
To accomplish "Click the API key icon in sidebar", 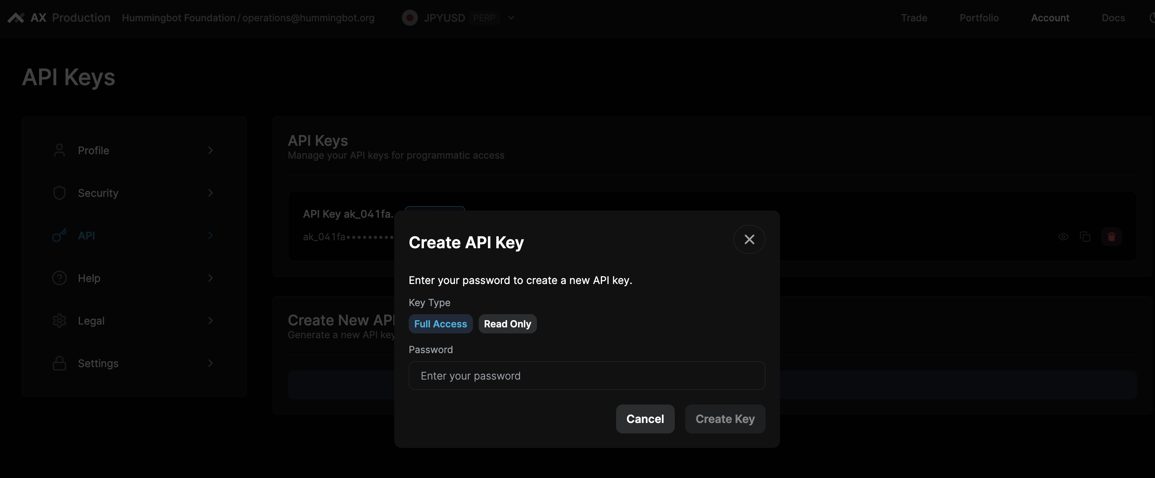I will point(59,236).
